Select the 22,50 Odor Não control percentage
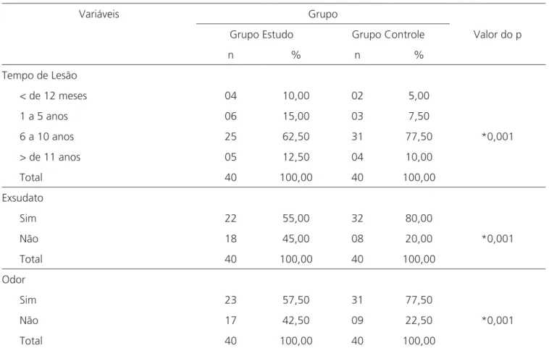The width and height of the screenshot is (549, 348). (419, 321)
